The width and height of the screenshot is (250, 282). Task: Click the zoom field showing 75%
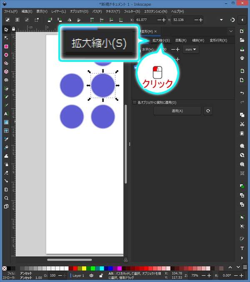tap(195, 276)
